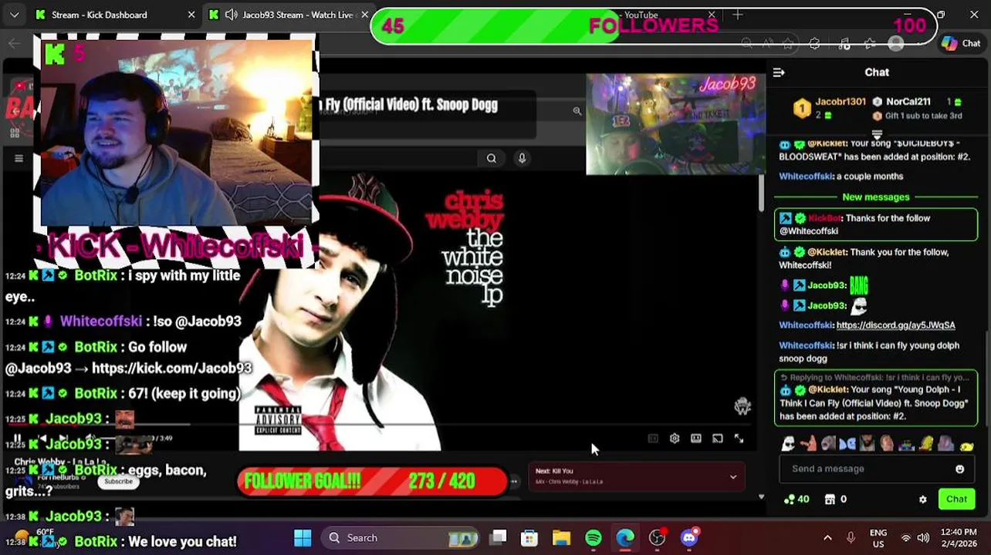Click the @Kicklet BLOODSWEAT added message
The width and height of the screenshot is (991, 555).
(876, 150)
